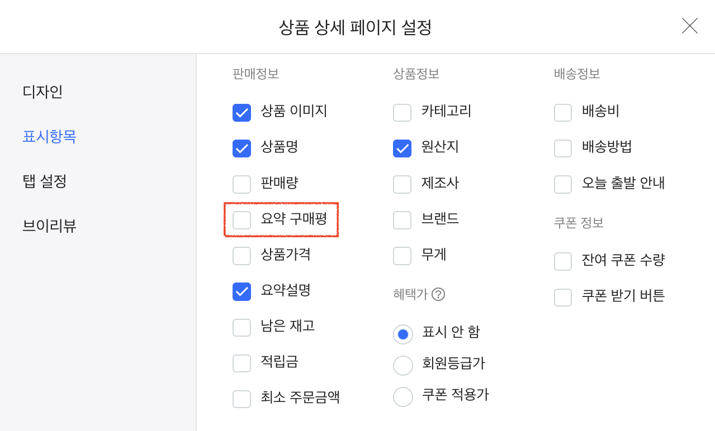Select the 회원등급가 radio button
Screen dimensions: 715x431
tap(403, 366)
